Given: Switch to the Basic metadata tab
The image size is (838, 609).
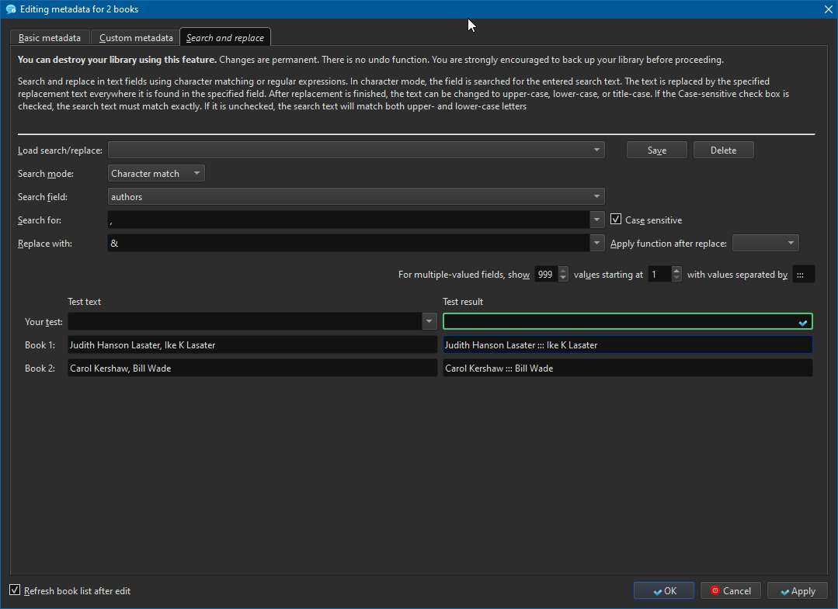Looking at the screenshot, I should (50, 38).
